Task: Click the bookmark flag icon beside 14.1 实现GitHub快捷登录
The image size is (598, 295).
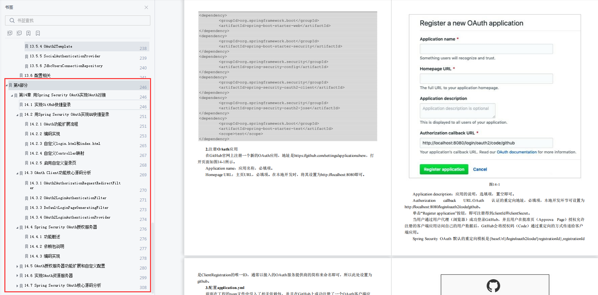Action: [x=21, y=105]
